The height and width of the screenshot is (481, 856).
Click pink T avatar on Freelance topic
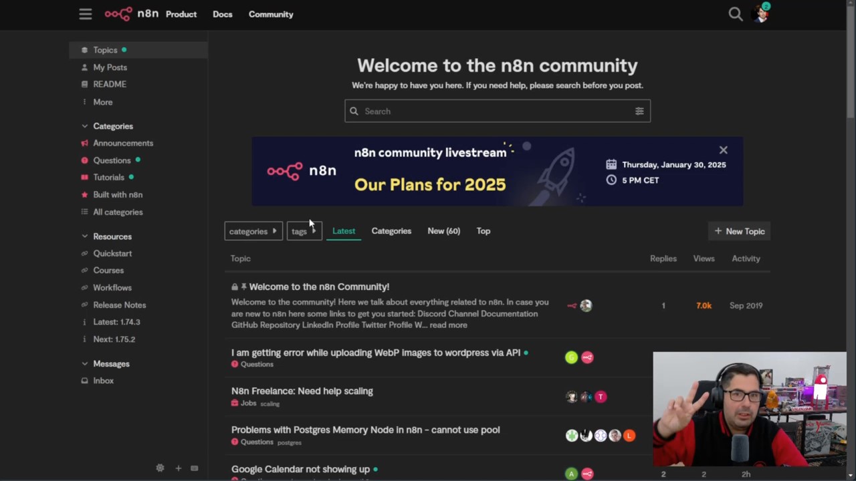[601, 397]
